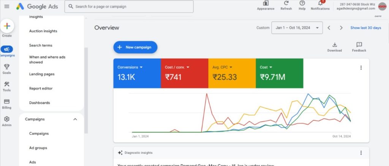This screenshot has width=389, height=166.
Task: Select the green Cost tile
Action: pos(279,73)
